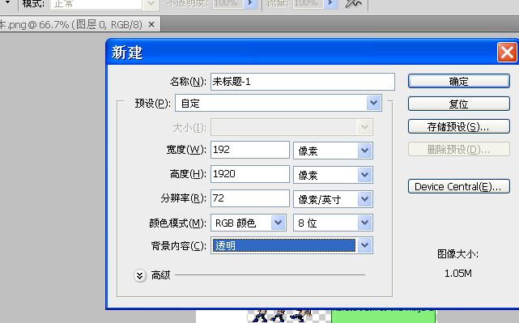Open Device Central(E)... button
Viewport: 519px width, 323px height.
(459, 186)
